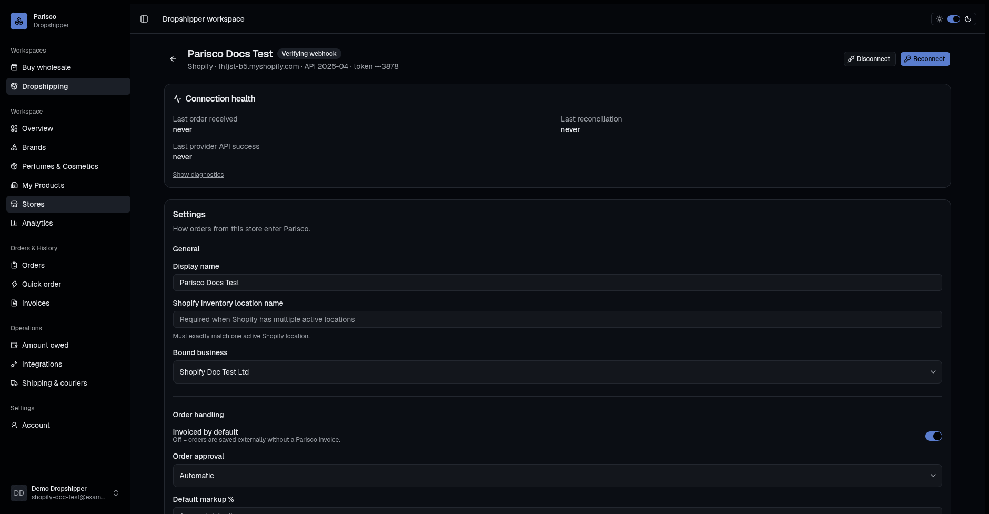Click the moon dark-mode icon

pyautogui.click(x=968, y=19)
